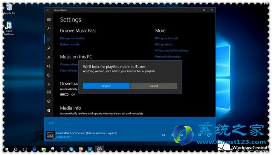Click the 'Media Info' heading
This screenshot has height=155, width=272.
[70, 108]
